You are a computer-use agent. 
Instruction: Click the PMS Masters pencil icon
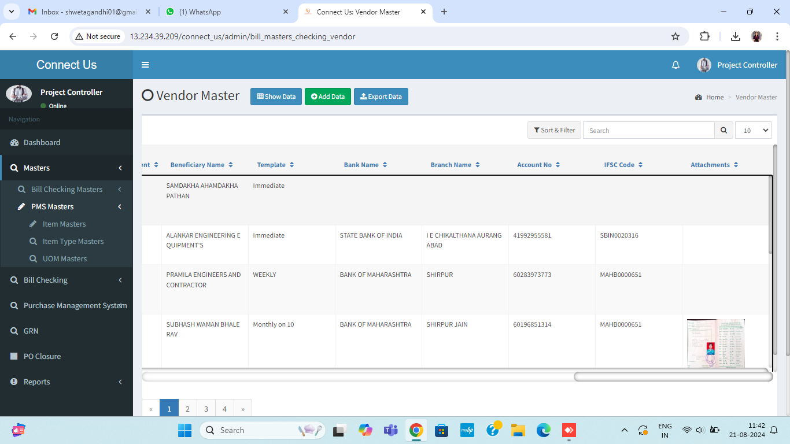22,206
